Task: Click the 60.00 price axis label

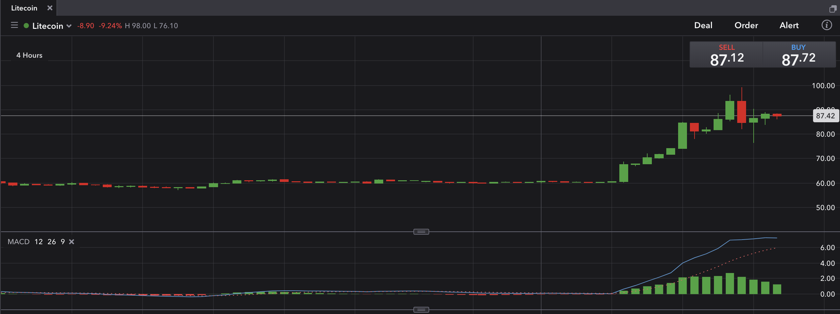Action: click(x=825, y=184)
